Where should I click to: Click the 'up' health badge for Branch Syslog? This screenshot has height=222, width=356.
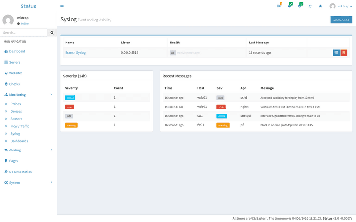click(x=172, y=53)
